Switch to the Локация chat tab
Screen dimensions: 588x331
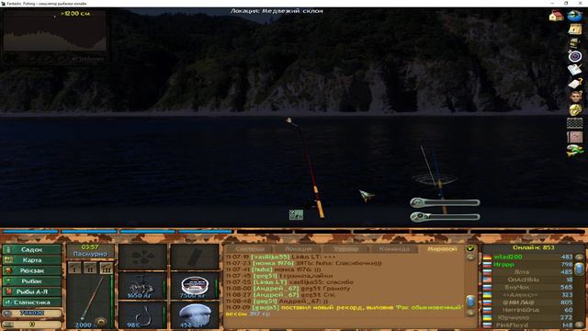click(298, 249)
